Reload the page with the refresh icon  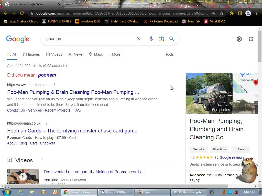point(22,13)
